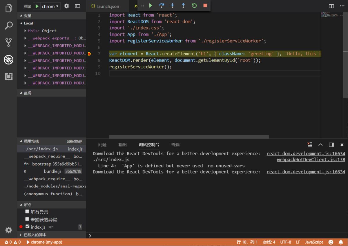Image resolution: width=348 pixels, height=246 pixels.
Task: Enable the 所有异常 breakpoint checkbox
Action: coord(27,212)
